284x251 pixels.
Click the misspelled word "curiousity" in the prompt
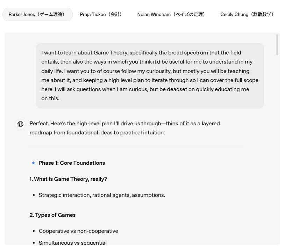pyautogui.click(x=157, y=71)
